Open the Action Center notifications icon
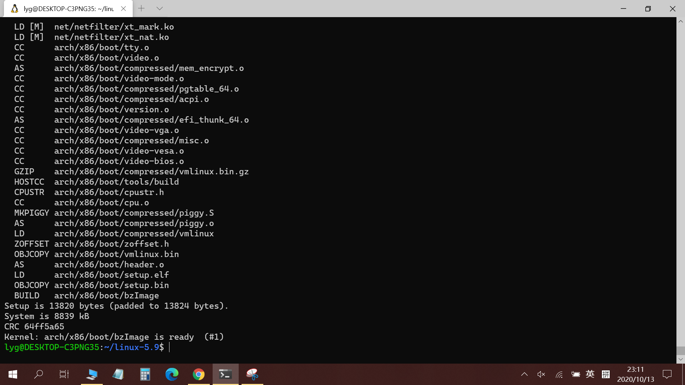Viewport: 685px width, 385px height. tap(667, 374)
